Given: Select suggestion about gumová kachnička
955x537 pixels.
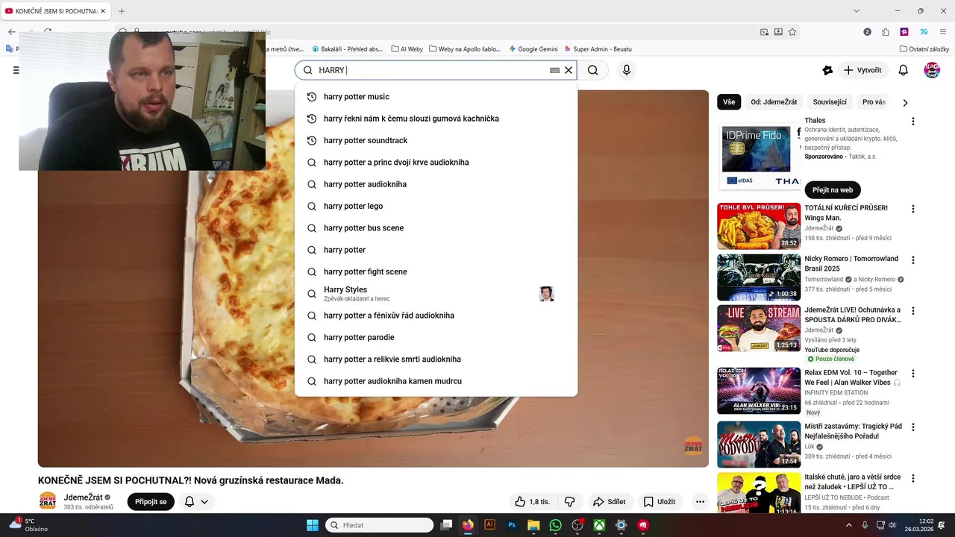Looking at the screenshot, I should pos(436,119).
